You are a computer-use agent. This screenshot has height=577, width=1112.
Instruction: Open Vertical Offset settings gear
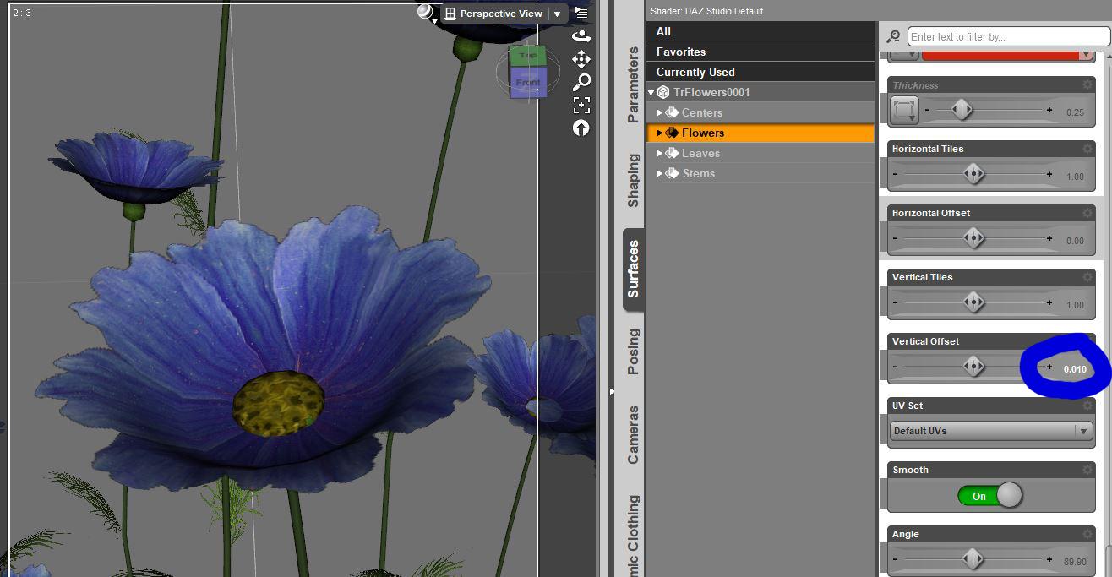click(1087, 341)
